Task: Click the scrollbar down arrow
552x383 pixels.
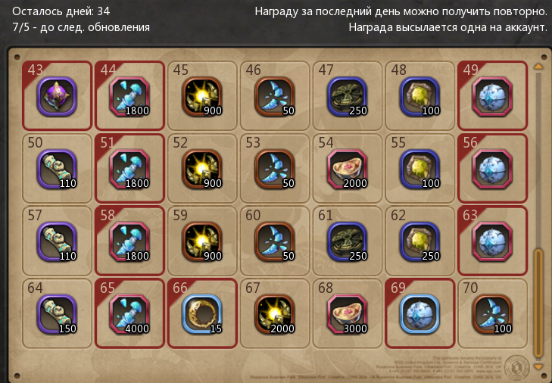Action: 538,367
